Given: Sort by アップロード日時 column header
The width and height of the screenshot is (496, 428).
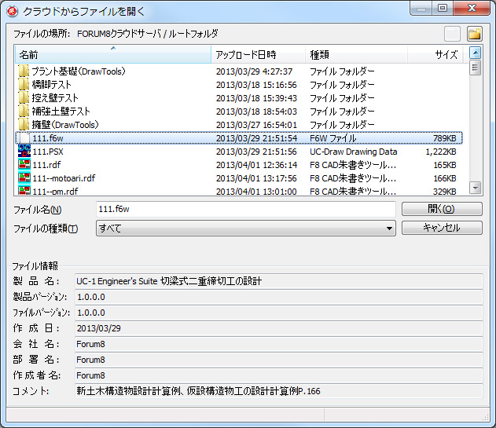Looking at the screenshot, I should coord(258,55).
